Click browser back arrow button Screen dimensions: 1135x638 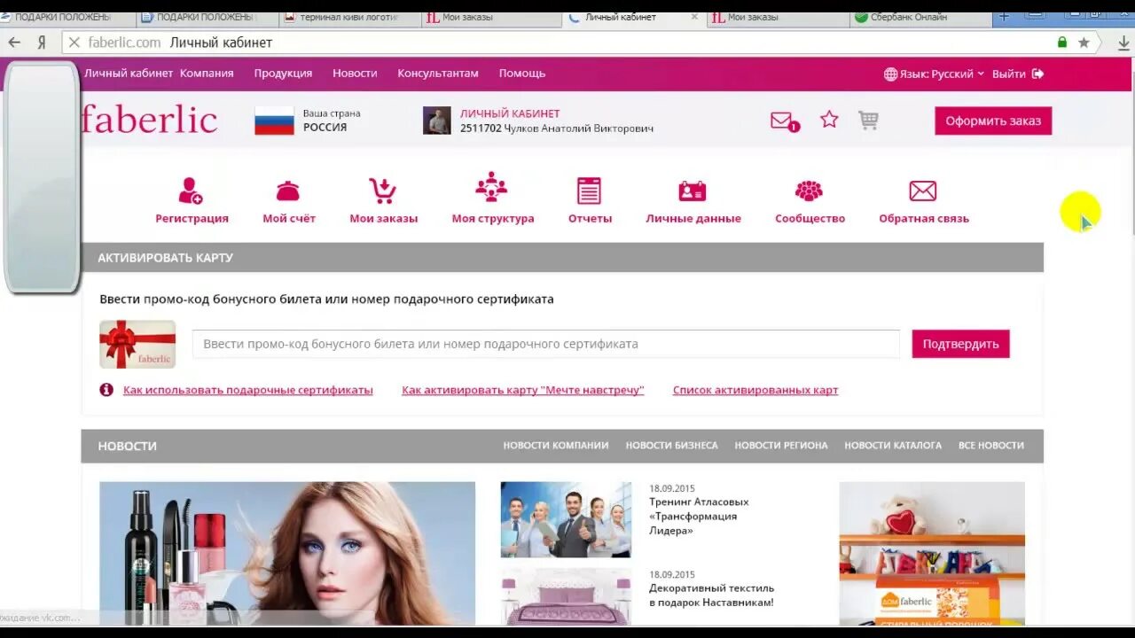[14, 43]
